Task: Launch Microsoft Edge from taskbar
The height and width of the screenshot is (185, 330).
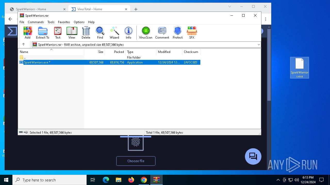Action: pos(106,180)
